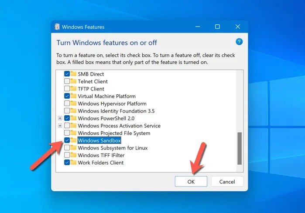Click the Work Folders Client folder icon
The image size is (305, 213).
pos(73,163)
